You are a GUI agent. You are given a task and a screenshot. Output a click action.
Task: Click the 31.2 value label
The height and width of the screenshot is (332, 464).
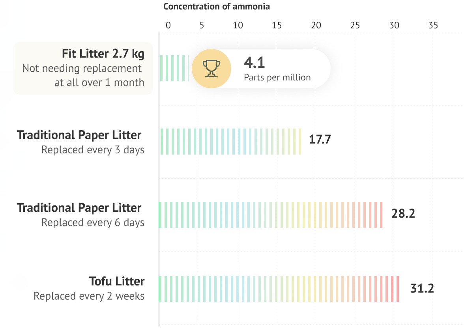click(x=422, y=288)
